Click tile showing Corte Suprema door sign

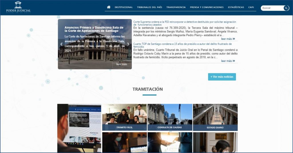pos(215,142)
